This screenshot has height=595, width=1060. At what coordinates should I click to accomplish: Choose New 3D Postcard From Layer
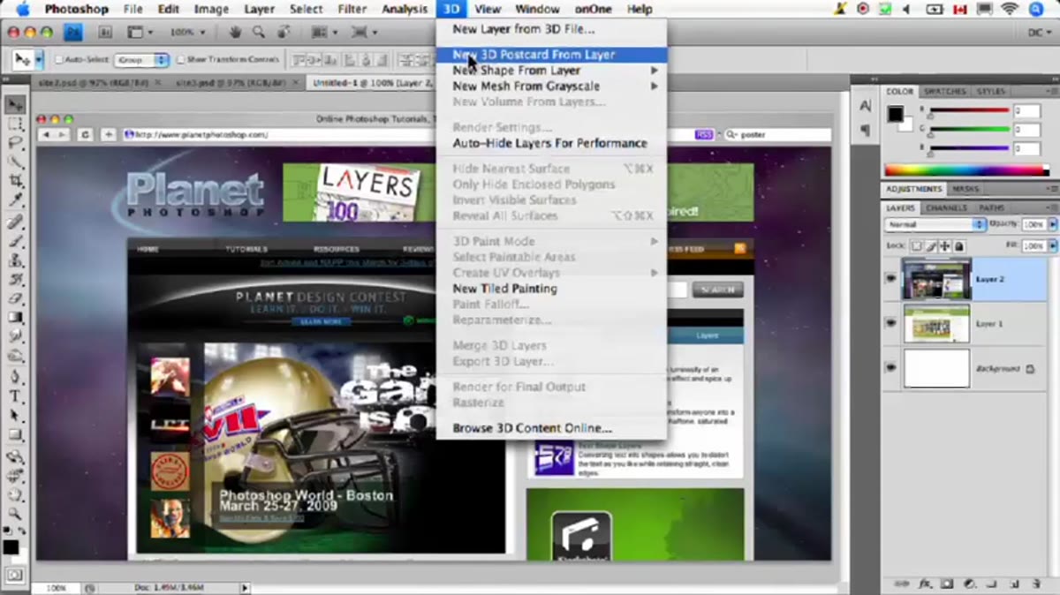(534, 54)
